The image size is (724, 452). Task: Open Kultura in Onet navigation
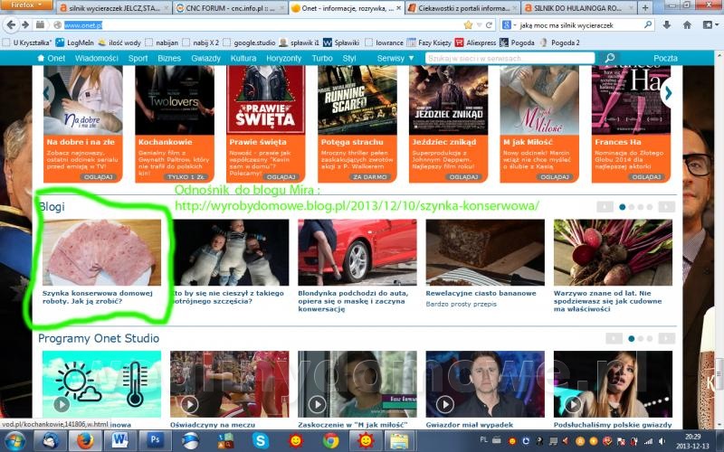point(243,58)
